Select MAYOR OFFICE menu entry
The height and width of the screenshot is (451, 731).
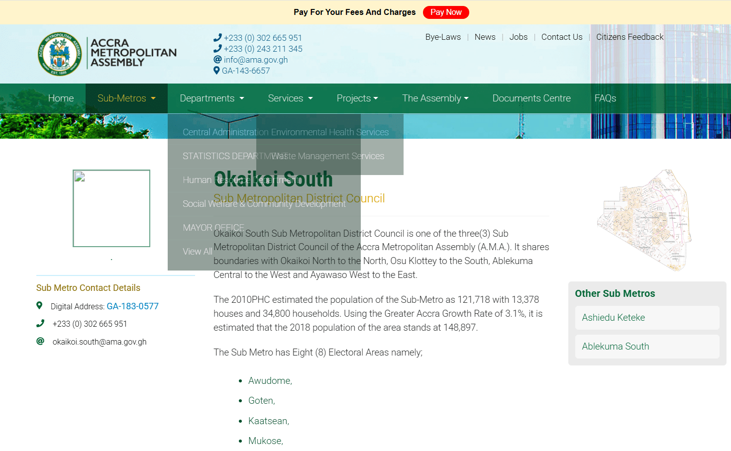point(213,228)
